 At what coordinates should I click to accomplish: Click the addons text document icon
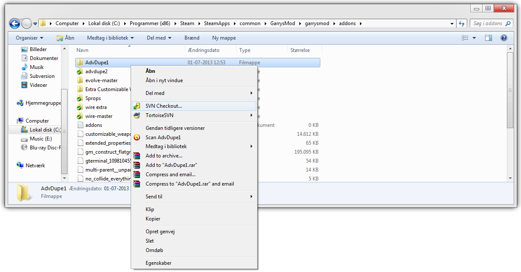80,125
